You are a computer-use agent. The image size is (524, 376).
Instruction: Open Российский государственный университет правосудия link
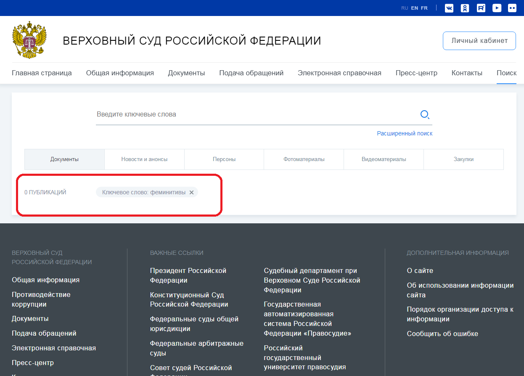tap(305, 357)
